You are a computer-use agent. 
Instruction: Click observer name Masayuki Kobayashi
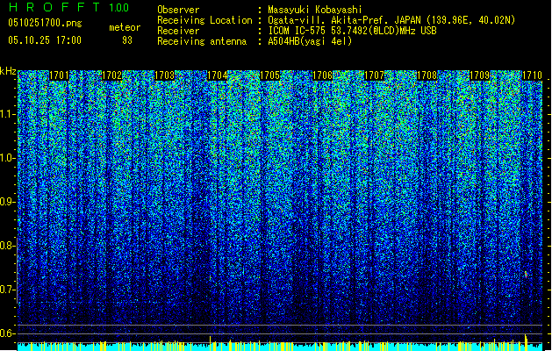point(315,10)
